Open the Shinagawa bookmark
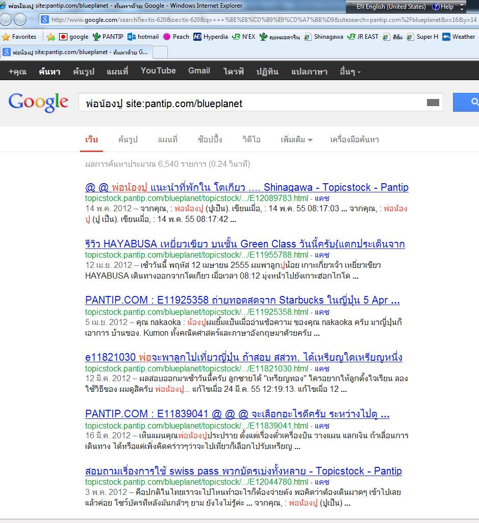479x523 pixels. click(x=323, y=37)
